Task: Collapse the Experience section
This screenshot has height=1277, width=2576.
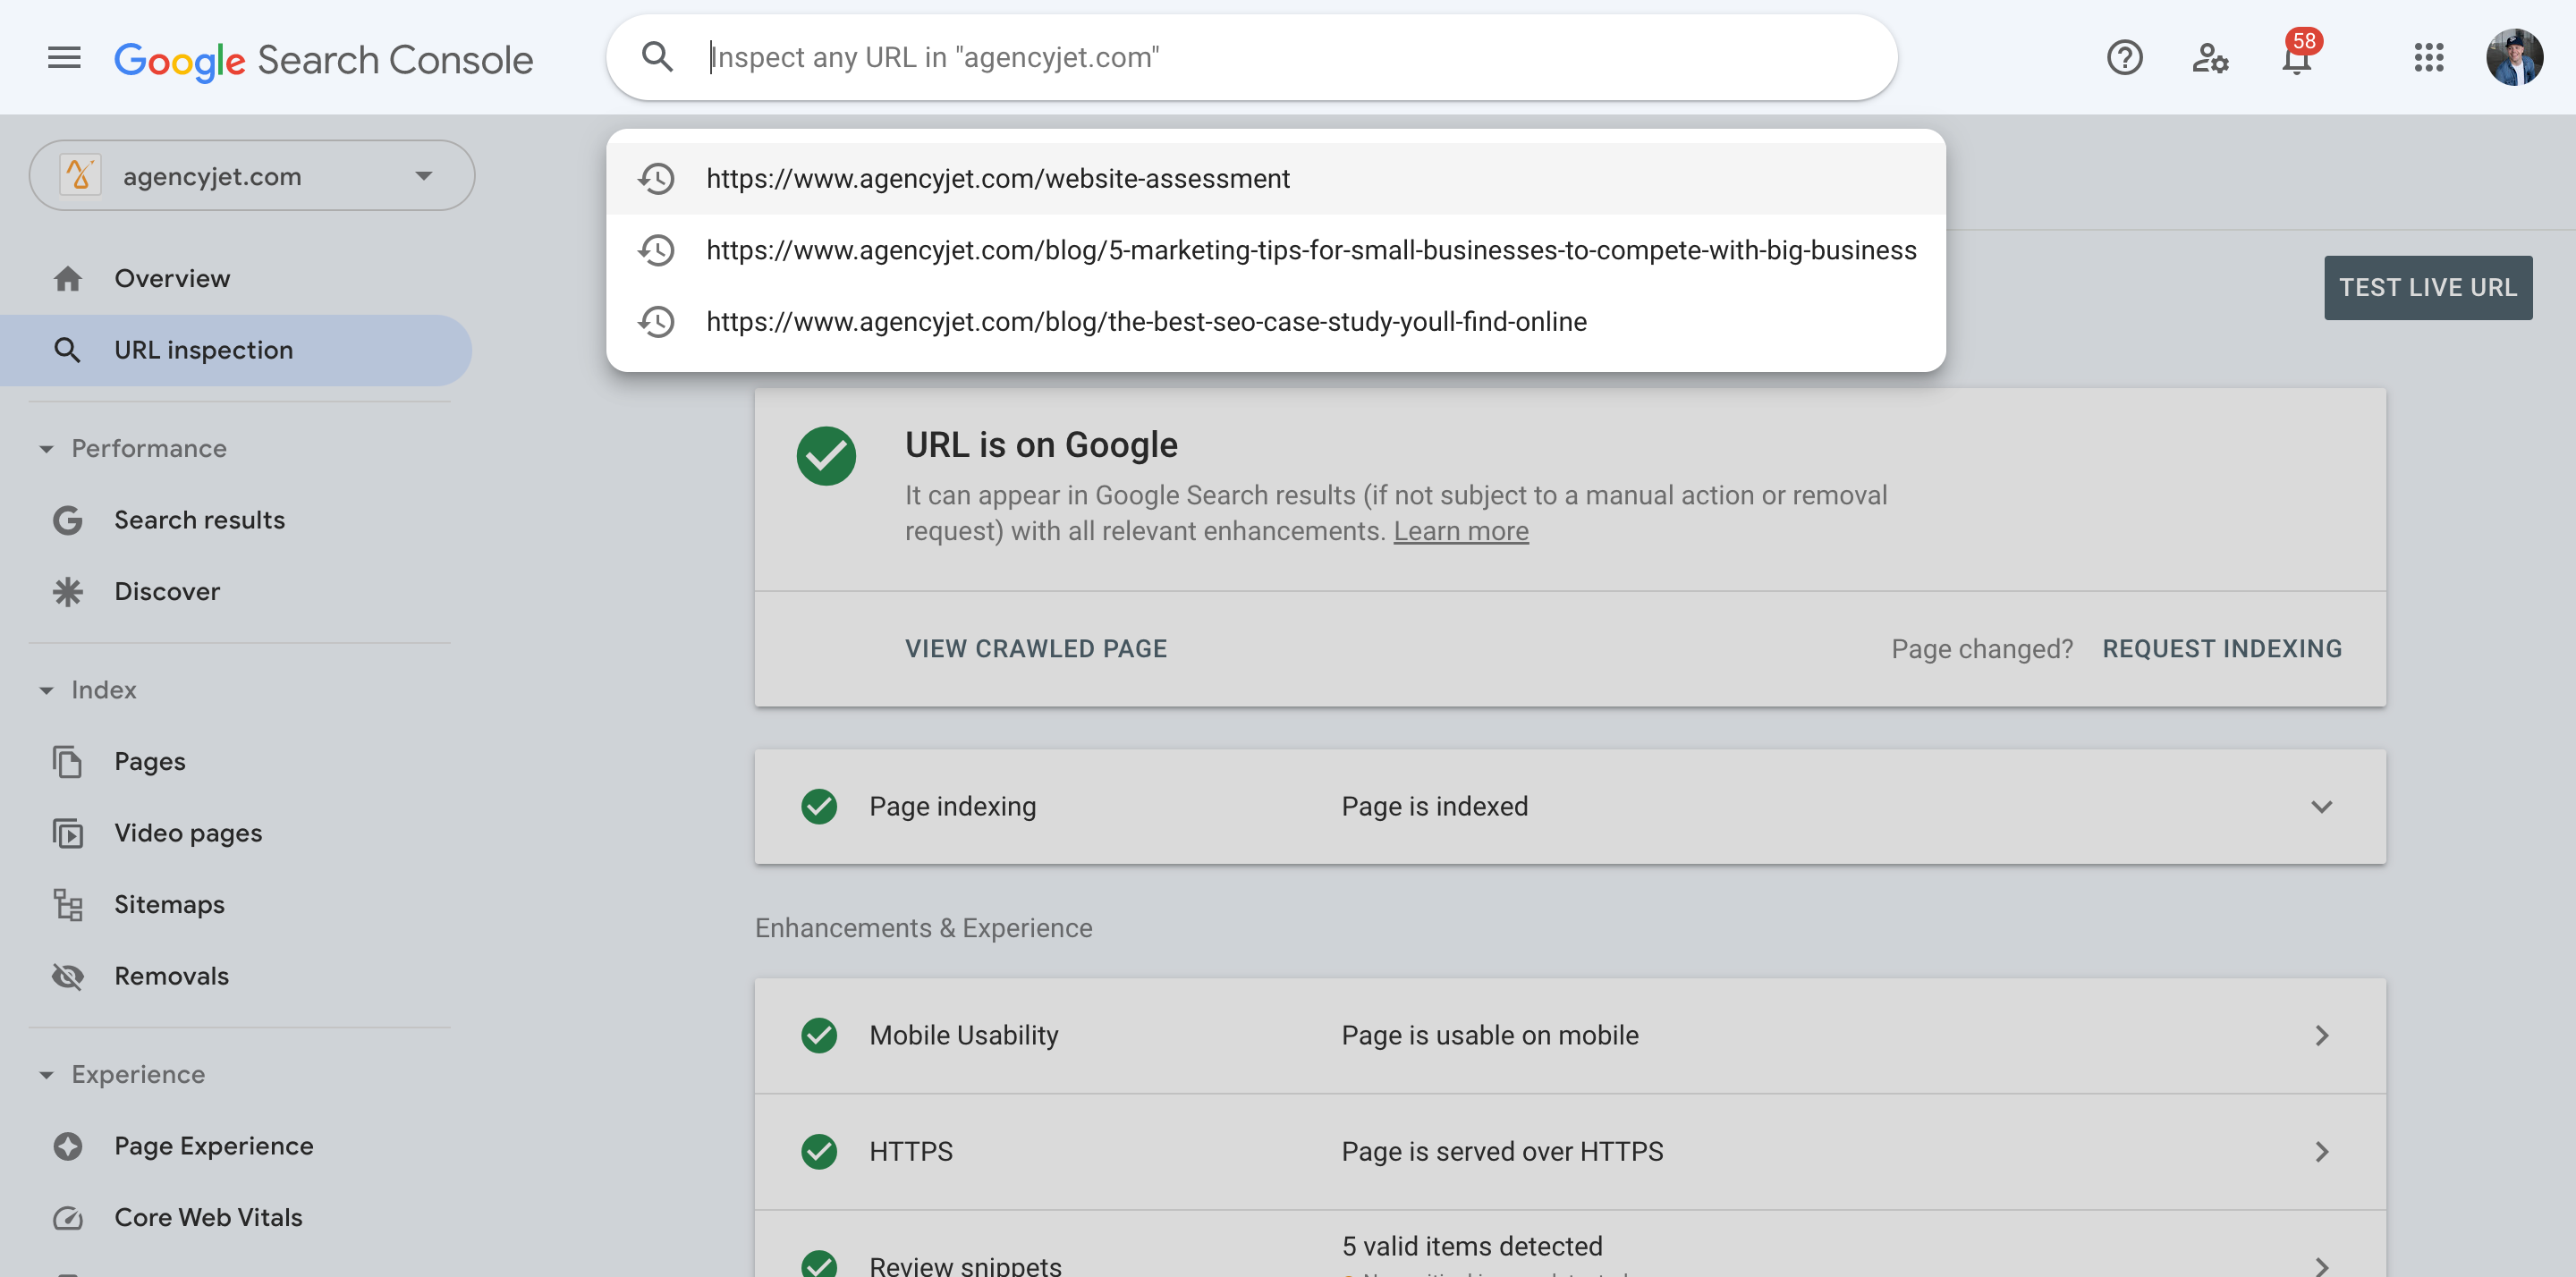Action: point(46,1075)
